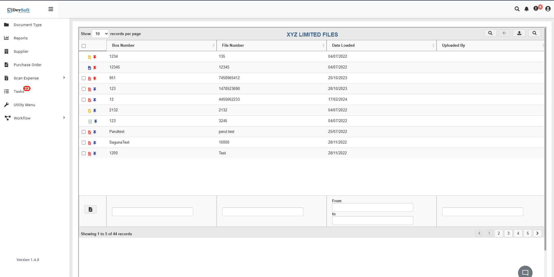Open the chat bubble widget

[525, 272]
